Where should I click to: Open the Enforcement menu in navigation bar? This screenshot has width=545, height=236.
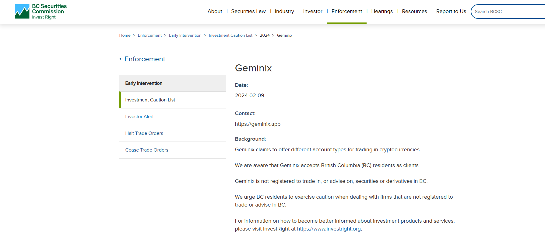347,11
